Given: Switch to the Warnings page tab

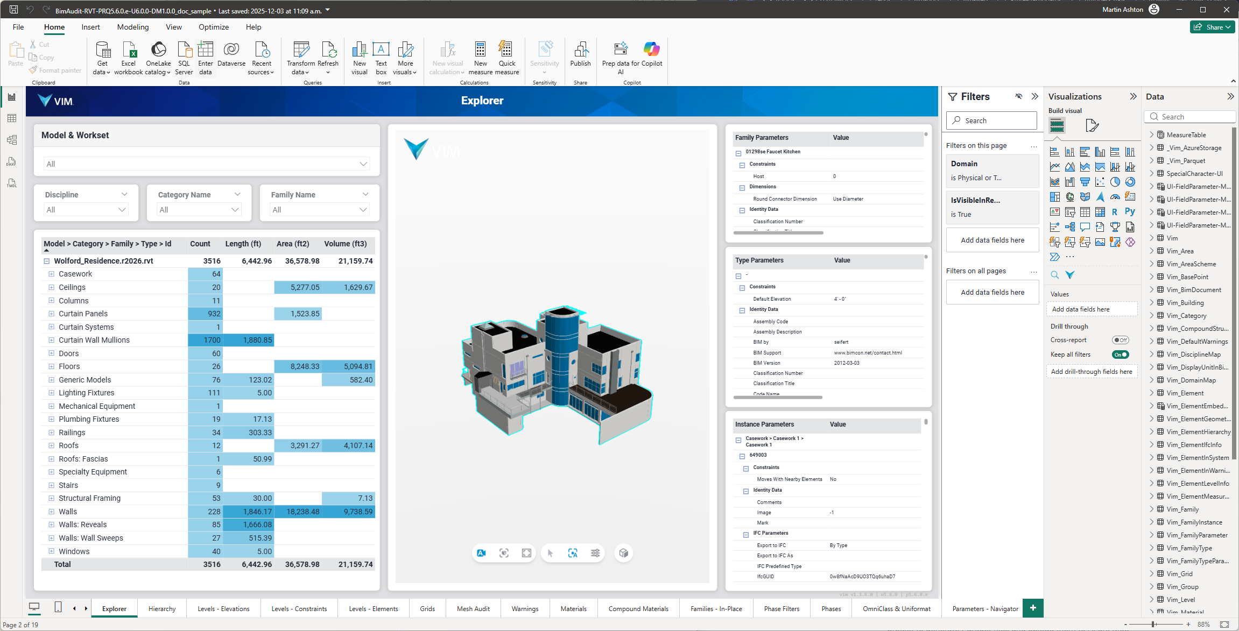Looking at the screenshot, I should tap(525, 609).
